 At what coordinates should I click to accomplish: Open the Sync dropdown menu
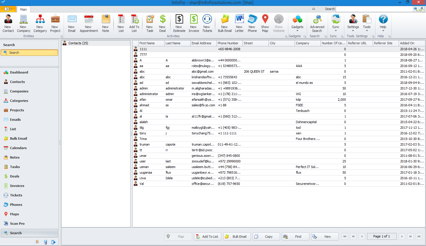click(335, 24)
